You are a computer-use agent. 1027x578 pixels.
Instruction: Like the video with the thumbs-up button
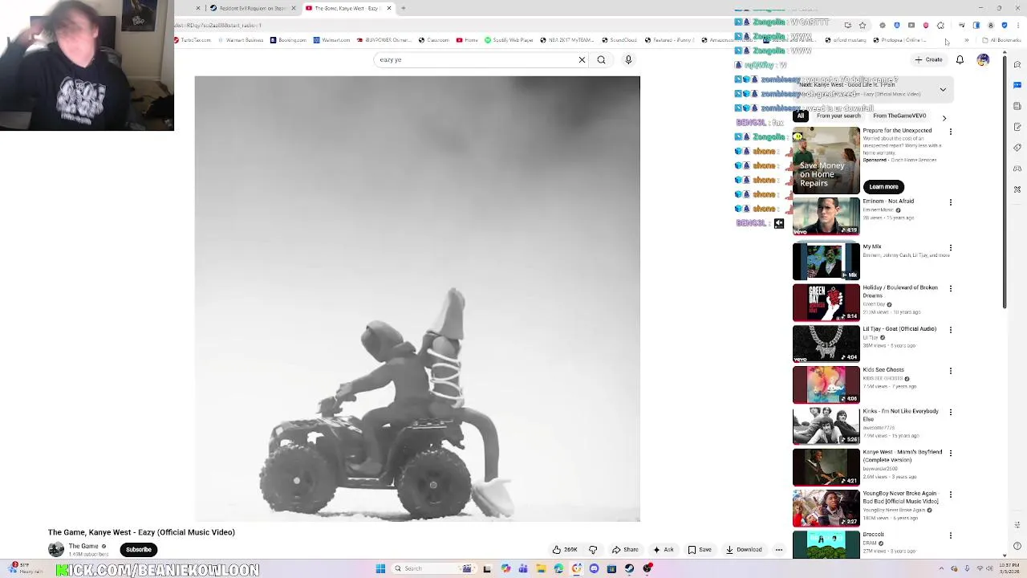[x=565, y=550]
